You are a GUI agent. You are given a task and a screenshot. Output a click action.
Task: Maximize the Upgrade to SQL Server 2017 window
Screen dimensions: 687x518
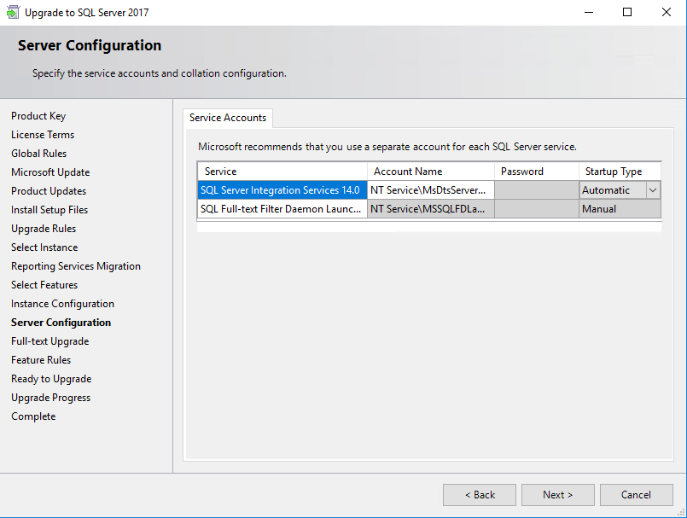point(627,12)
